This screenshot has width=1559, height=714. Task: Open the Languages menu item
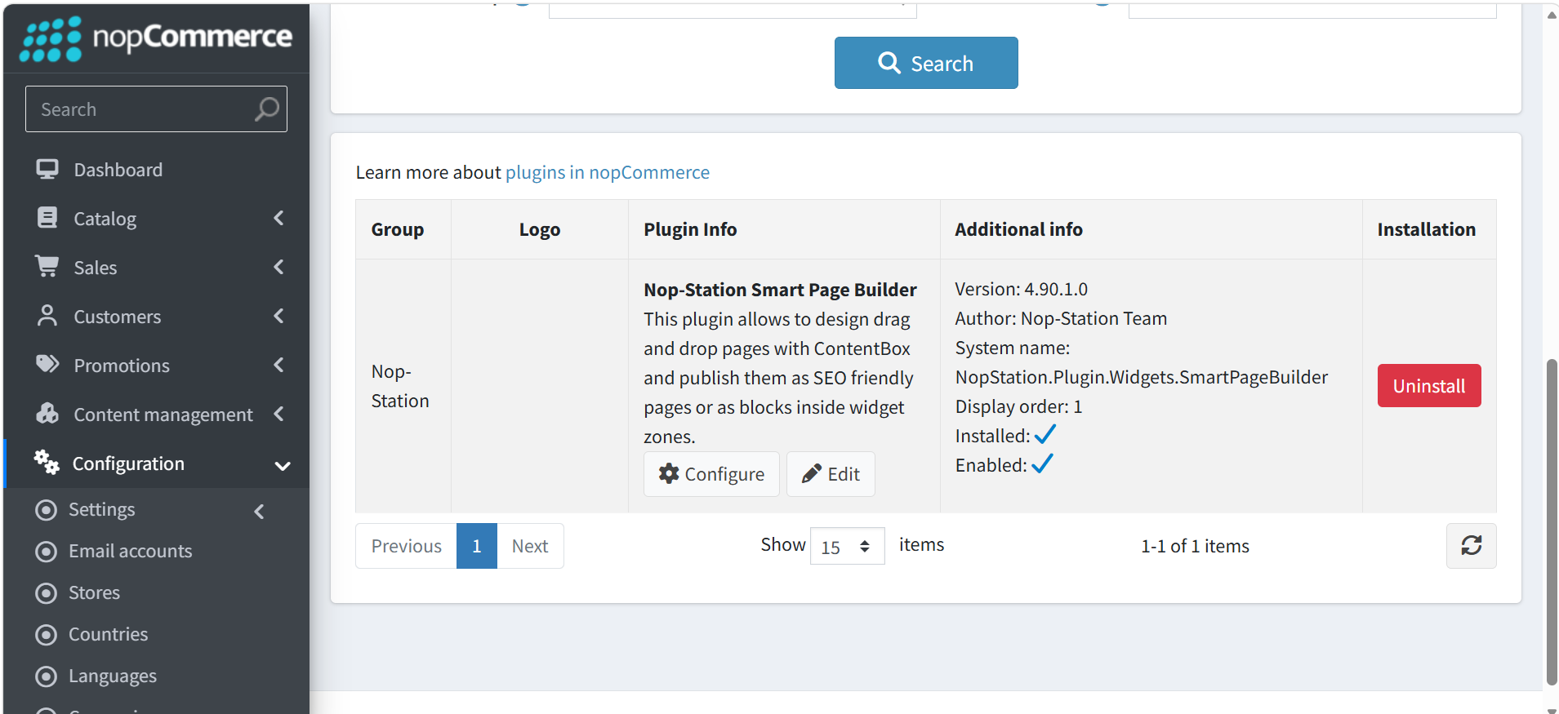(x=156, y=676)
